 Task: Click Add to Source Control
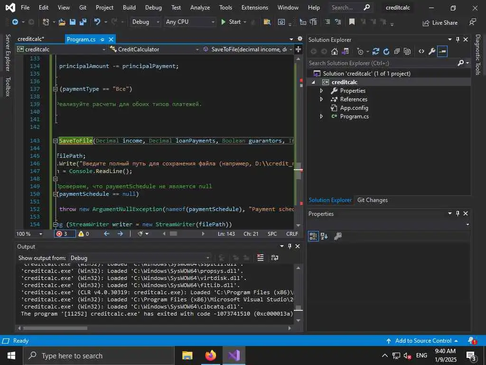tap(422, 341)
